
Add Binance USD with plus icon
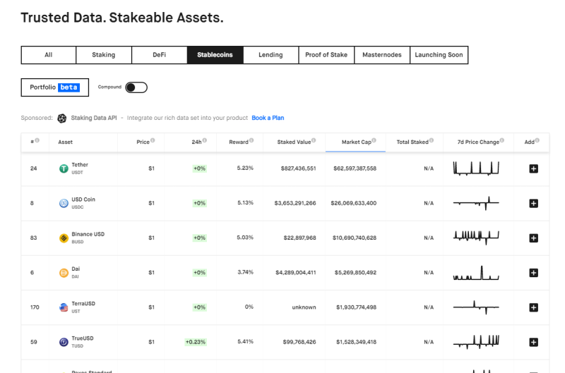coord(534,238)
